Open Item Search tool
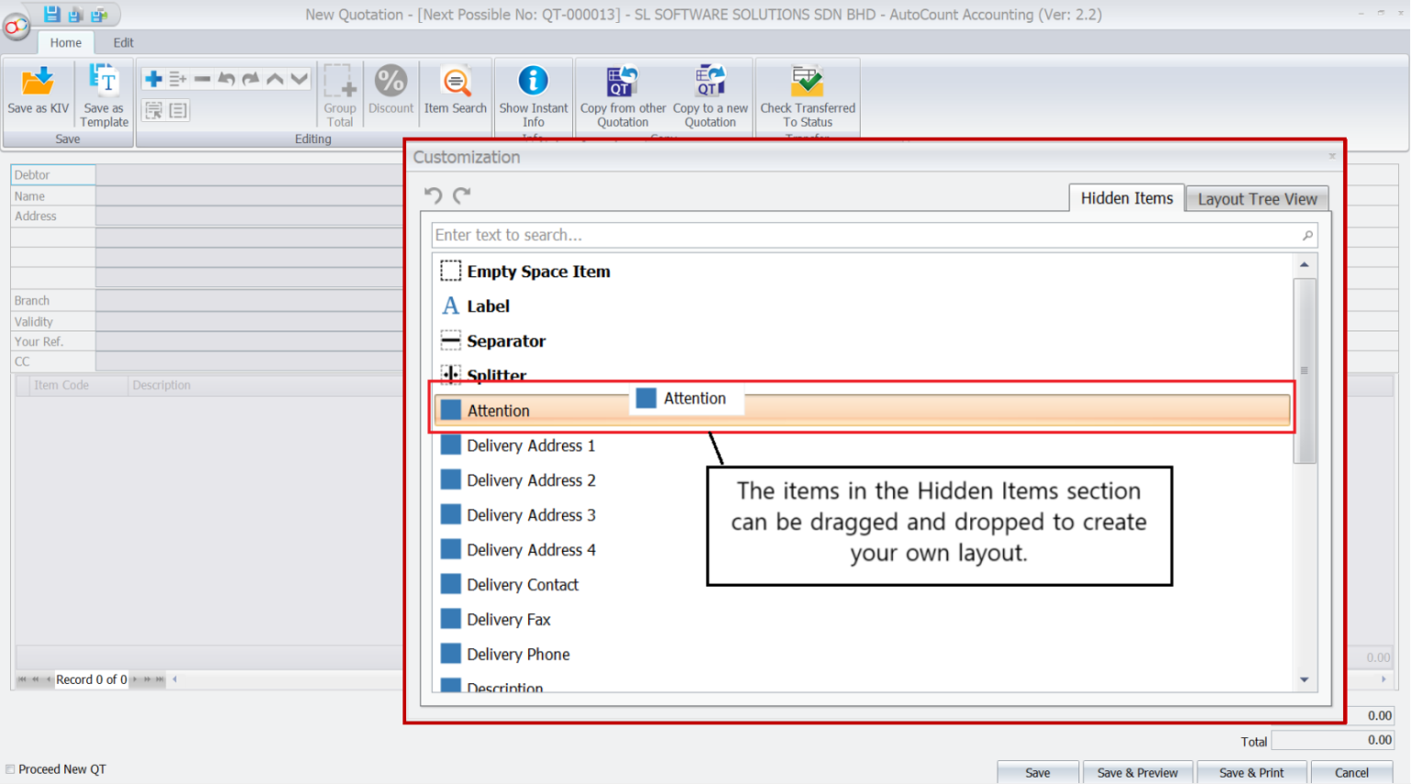Viewport: 1411px width, 784px height. click(456, 90)
